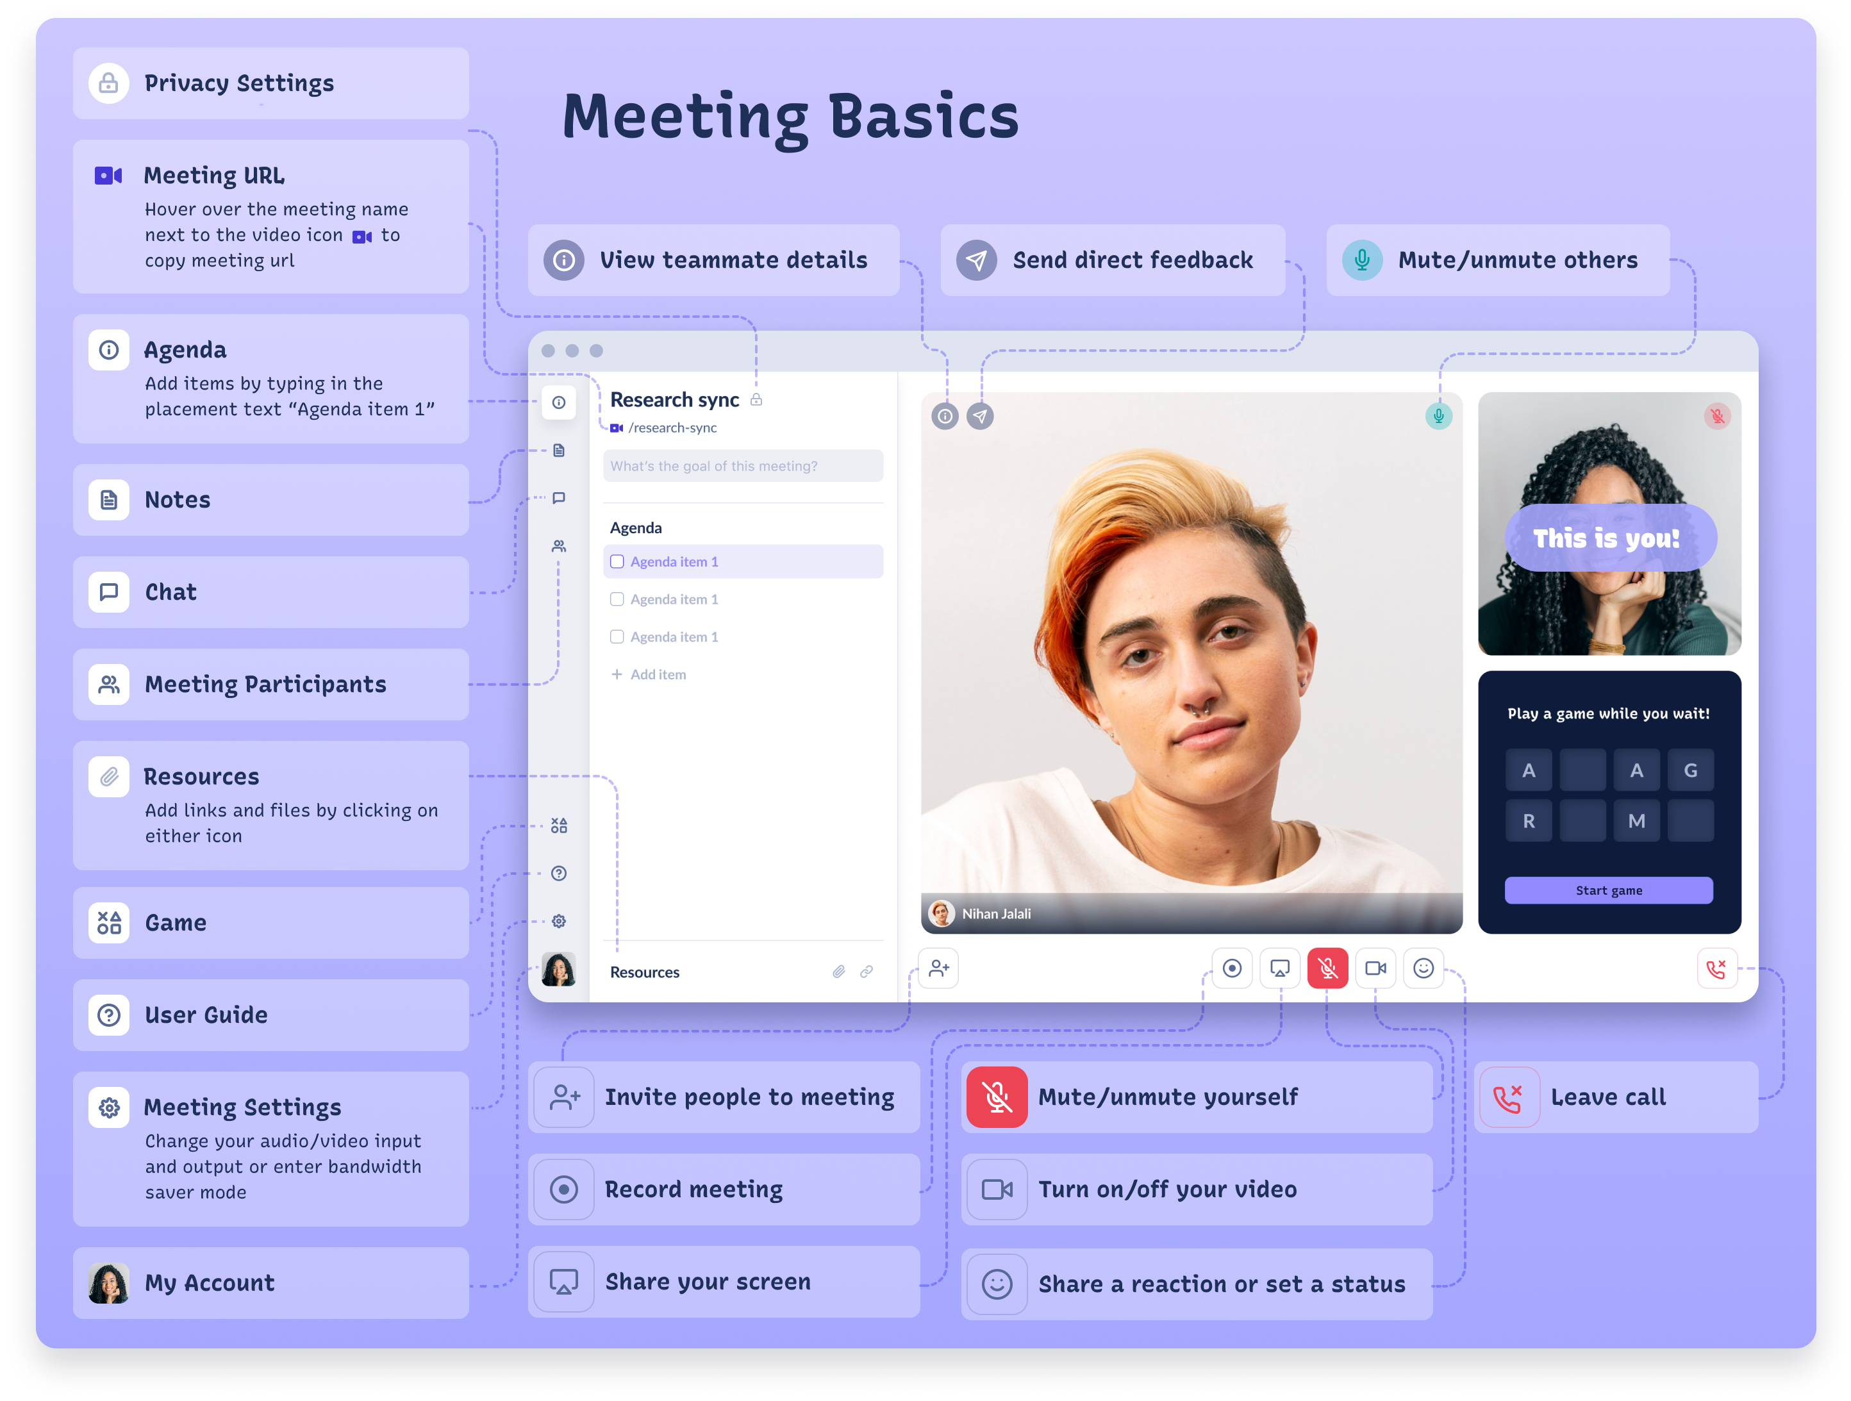Open User Guide help icon in sidebar
The height and width of the screenshot is (1401, 1851).
click(559, 873)
